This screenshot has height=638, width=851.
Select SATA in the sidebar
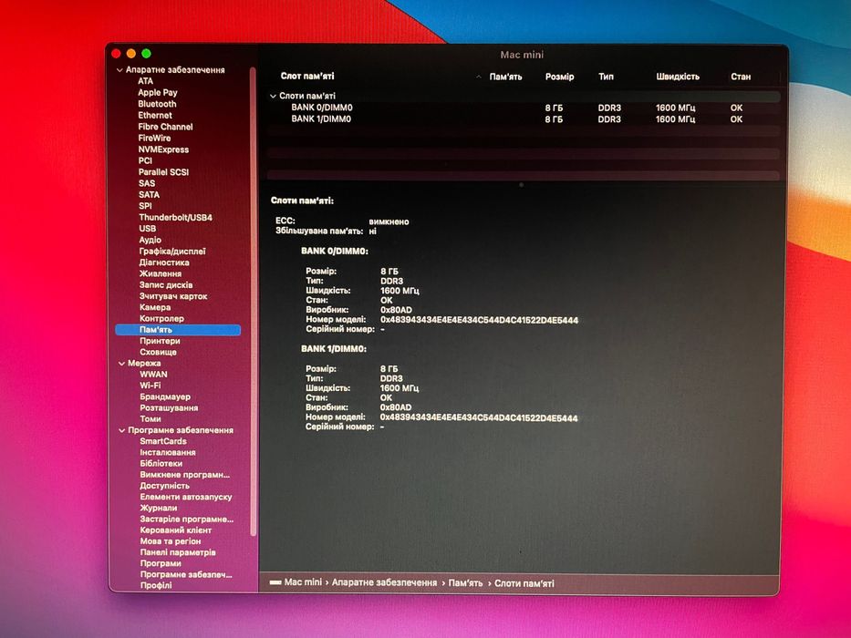tap(149, 195)
